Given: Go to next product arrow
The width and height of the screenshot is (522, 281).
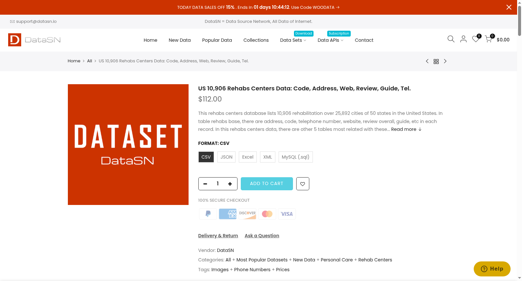Looking at the screenshot, I should click(x=445, y=61).
